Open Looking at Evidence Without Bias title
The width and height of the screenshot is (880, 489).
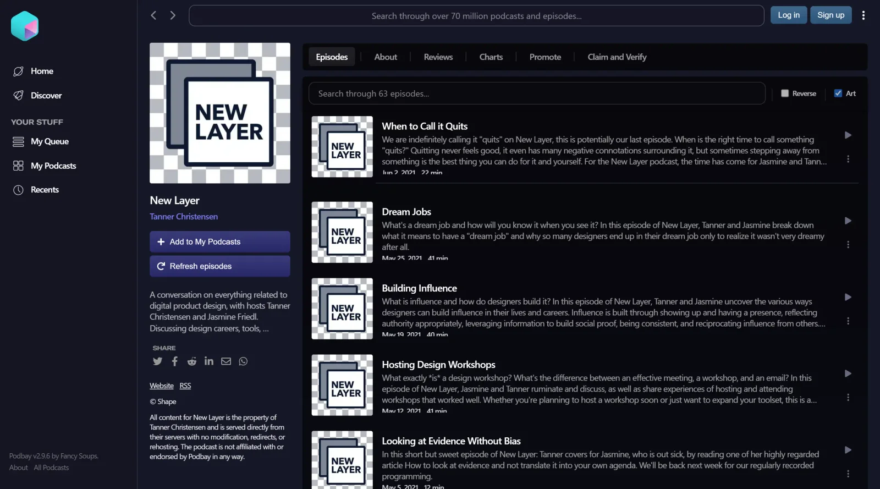(x=451, y=441)
